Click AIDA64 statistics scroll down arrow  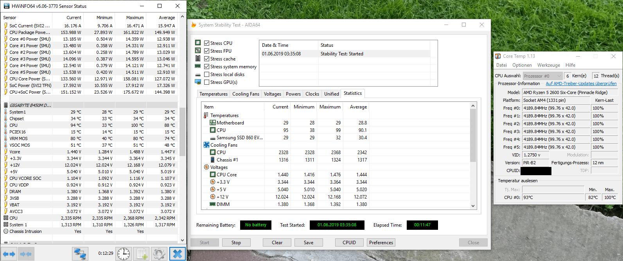click(x=473, y=206)
